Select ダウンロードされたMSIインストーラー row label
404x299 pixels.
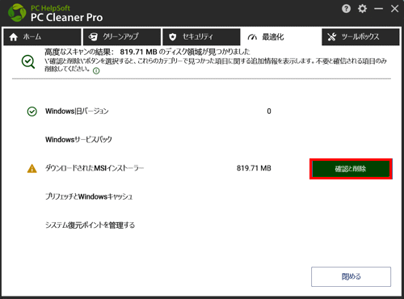95,168
